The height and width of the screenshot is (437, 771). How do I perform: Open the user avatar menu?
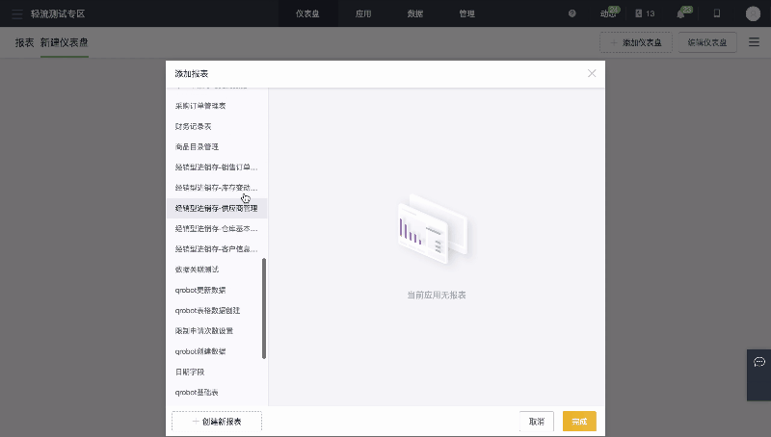tap(753, 13)
